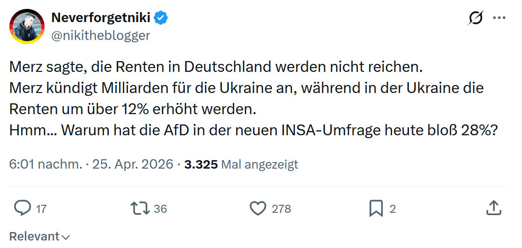Open the @nikitheblogger handle link

[100, 35]
